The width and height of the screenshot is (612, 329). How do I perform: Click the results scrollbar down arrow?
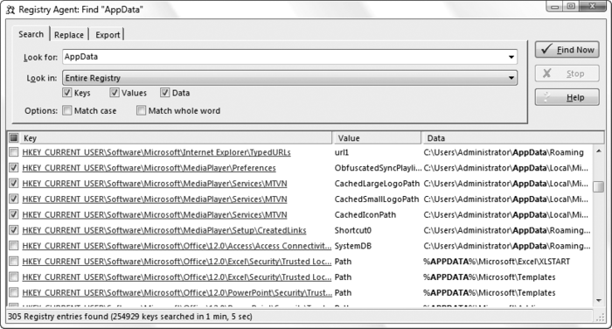(x=599, y=300)
